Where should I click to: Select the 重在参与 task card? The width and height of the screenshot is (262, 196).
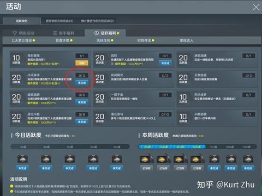134,118
